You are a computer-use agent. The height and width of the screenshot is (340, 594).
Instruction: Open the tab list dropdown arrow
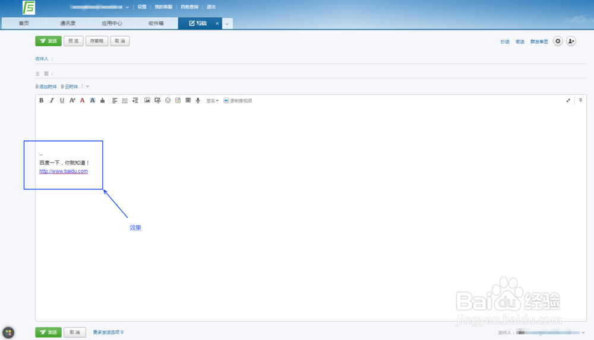pos(228,24)
